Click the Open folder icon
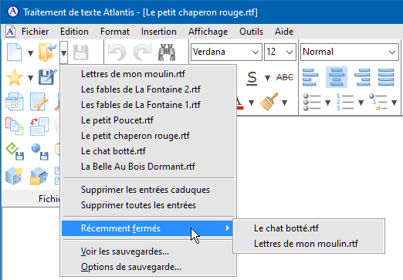Screen dimensions: 403x280 [47, 52]
